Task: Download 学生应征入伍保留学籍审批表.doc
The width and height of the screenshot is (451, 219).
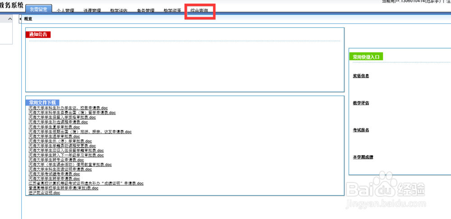Action: (x=66, y=151)
